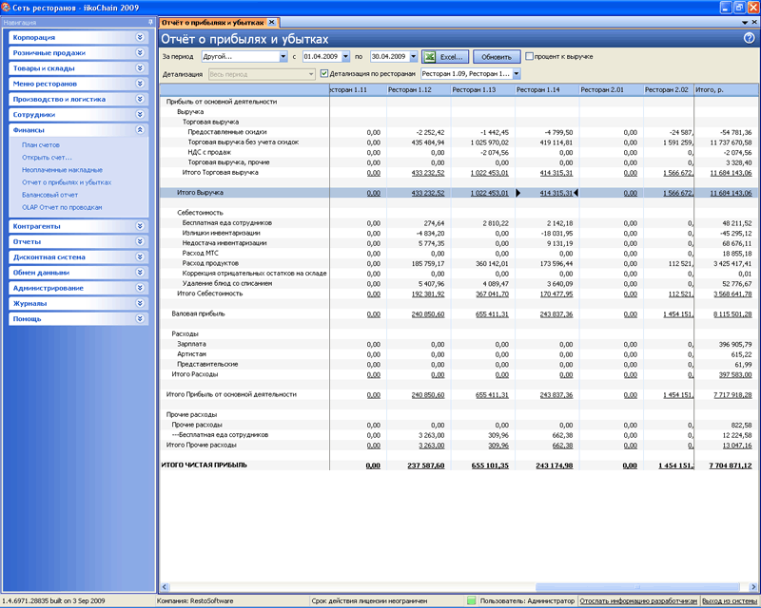Expand the Дисконтная система section
The height and width of the screenshot is (608, 761).
[140, 256]
